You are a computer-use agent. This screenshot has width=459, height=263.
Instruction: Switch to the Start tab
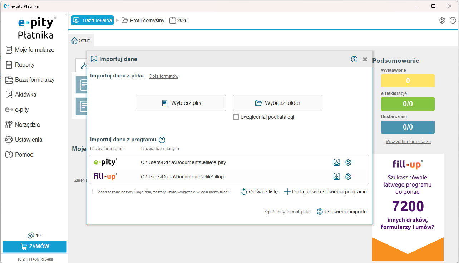pos(81,40)
